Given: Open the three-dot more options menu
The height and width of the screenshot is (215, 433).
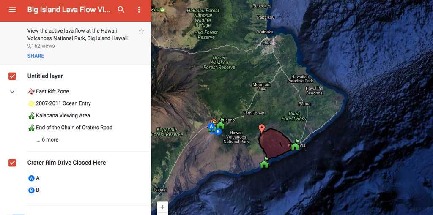Looking at the screenshot, I should click(x=139, y=10).
